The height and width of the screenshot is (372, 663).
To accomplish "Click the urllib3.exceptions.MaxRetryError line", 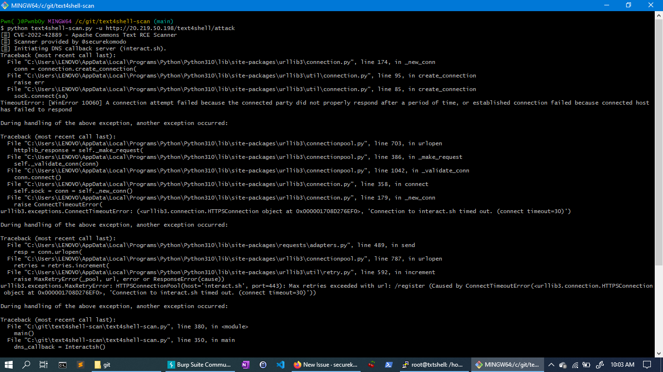I will 327,289.
